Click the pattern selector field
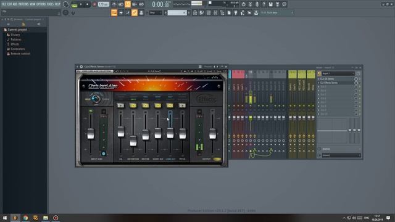Viewport: 395px width, 222px height. pos(177,12)
